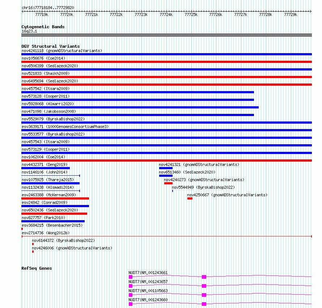Click the 77724k ruler tick
322x308 pixels.
(166, 14)
